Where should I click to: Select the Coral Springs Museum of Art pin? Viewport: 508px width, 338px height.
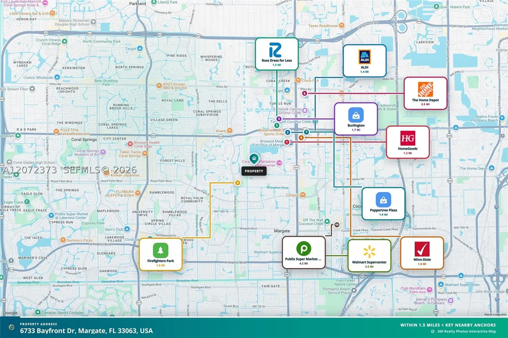[x=103, y=152]
